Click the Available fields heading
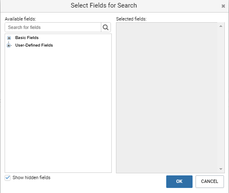 coord(20,19)
